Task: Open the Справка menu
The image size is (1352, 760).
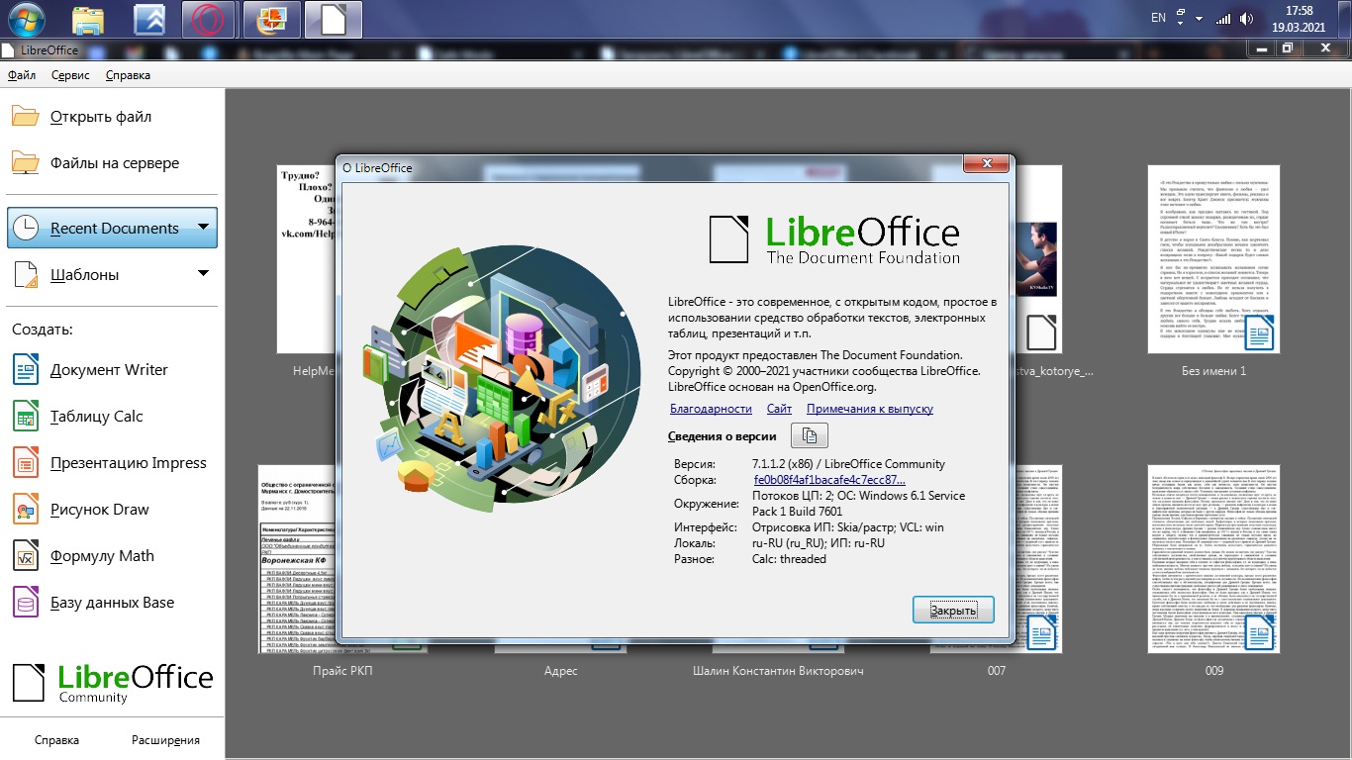Action: [128, 75]
